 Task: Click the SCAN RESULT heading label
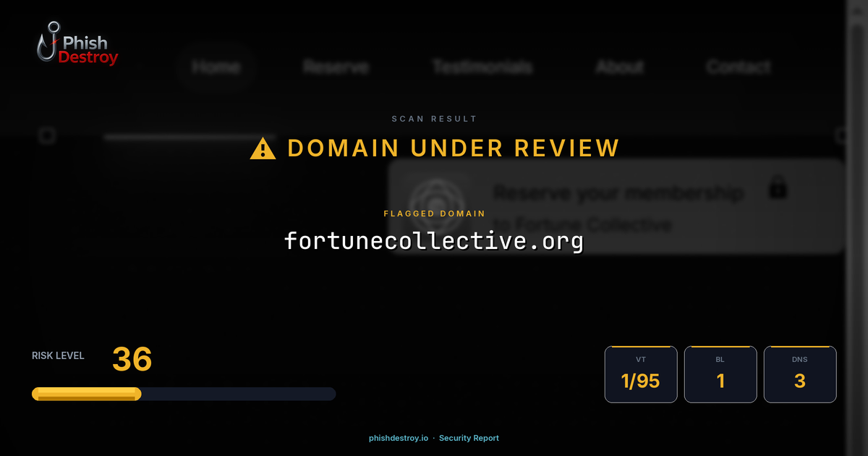[434, 119]
